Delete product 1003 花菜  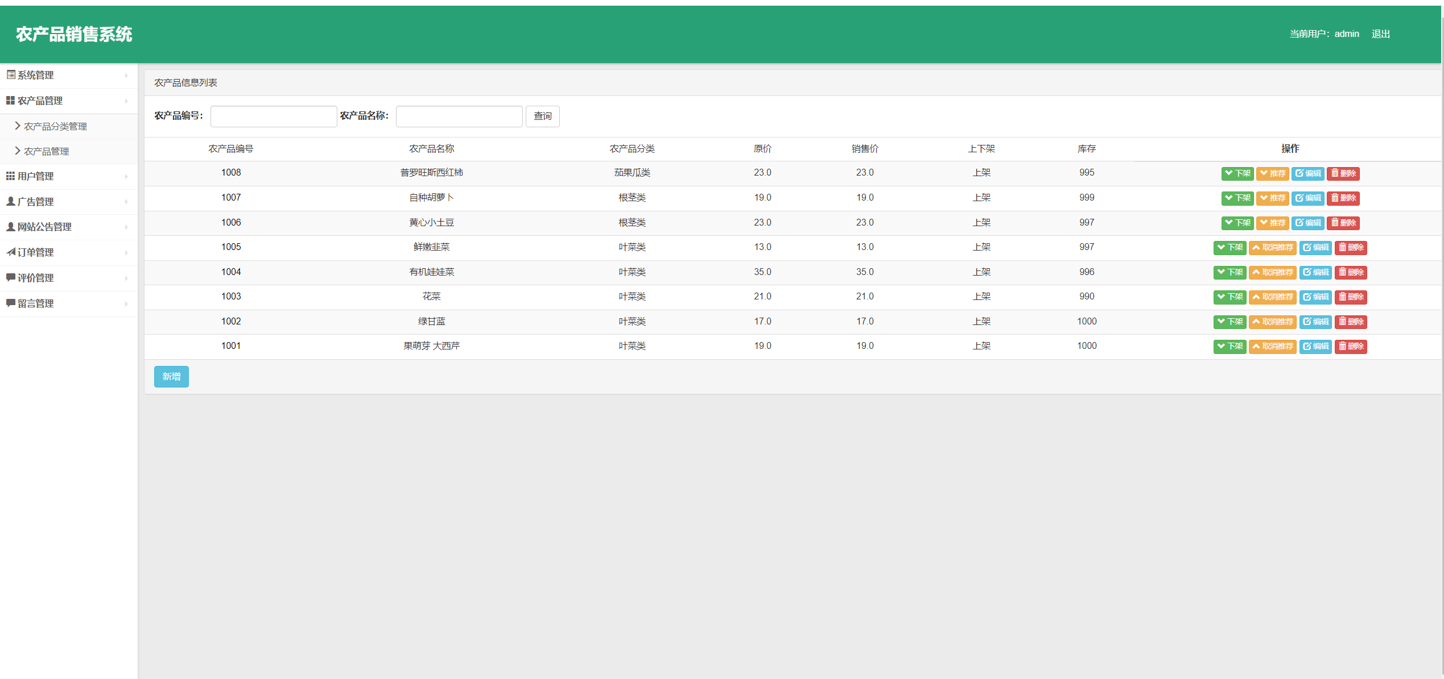coord(1351,297)
